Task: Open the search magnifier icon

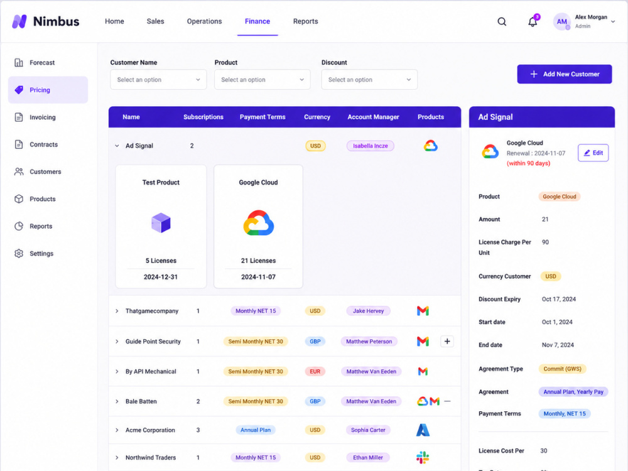Action: tap(502, 21)
